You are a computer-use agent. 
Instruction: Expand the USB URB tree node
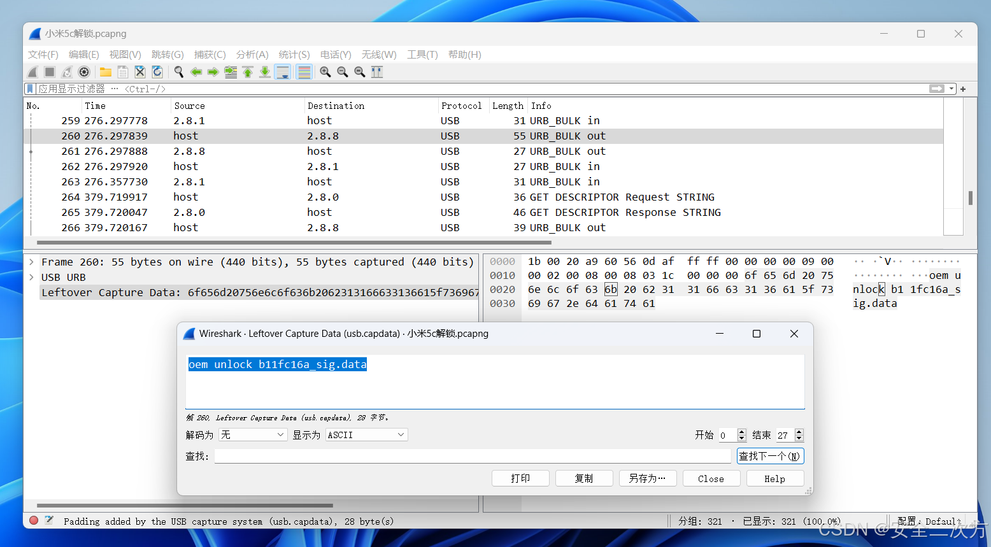coord(31,277)
